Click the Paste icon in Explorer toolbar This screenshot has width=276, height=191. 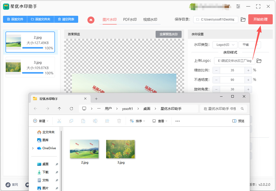click(83, 121)
